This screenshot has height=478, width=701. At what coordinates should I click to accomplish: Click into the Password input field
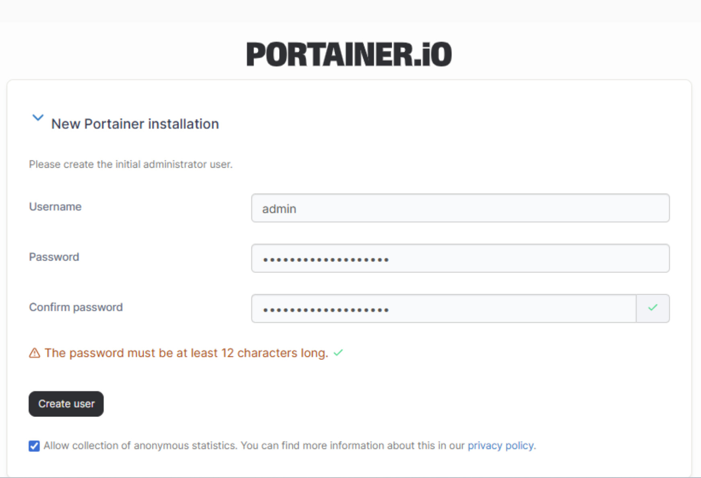(460, 258)
